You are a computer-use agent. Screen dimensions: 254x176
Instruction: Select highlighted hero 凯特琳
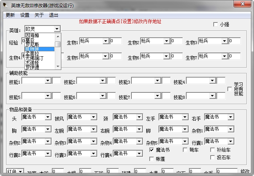[40, 49]
